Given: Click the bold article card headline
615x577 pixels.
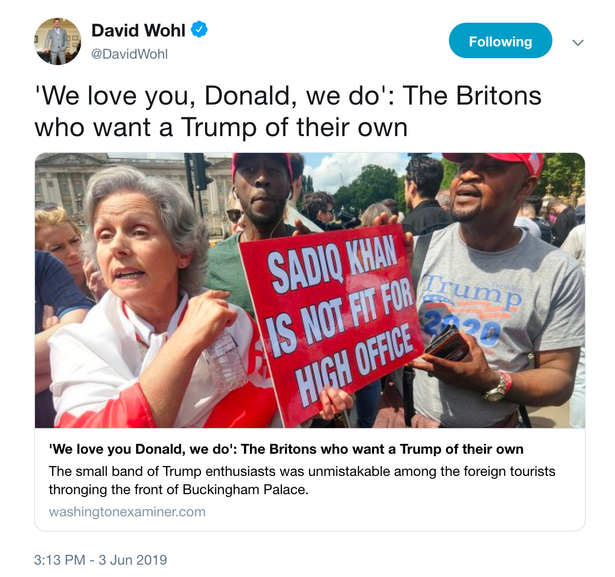Looking at the screenshot, I should click(x=286, y=449).
